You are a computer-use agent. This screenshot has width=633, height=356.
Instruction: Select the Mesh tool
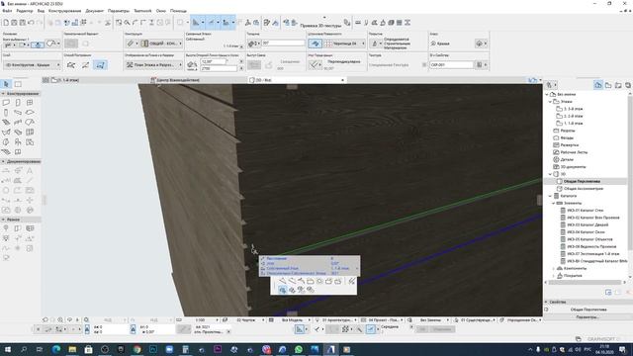coord(6,151)
